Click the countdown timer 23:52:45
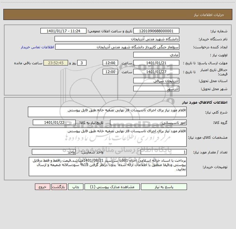 [x=56, y=63]
